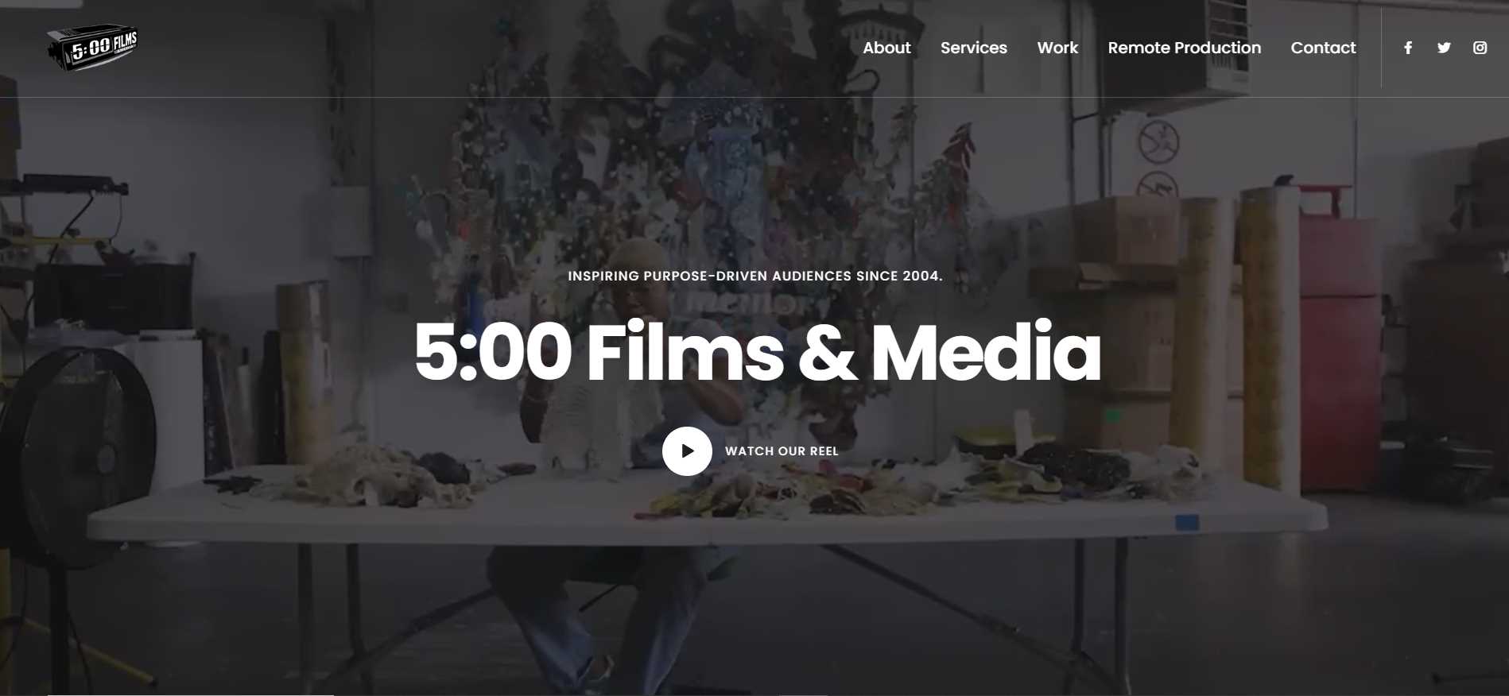Go to the About menu item
The height and width of the screenshot is (696, 1509).
(886, 48)
